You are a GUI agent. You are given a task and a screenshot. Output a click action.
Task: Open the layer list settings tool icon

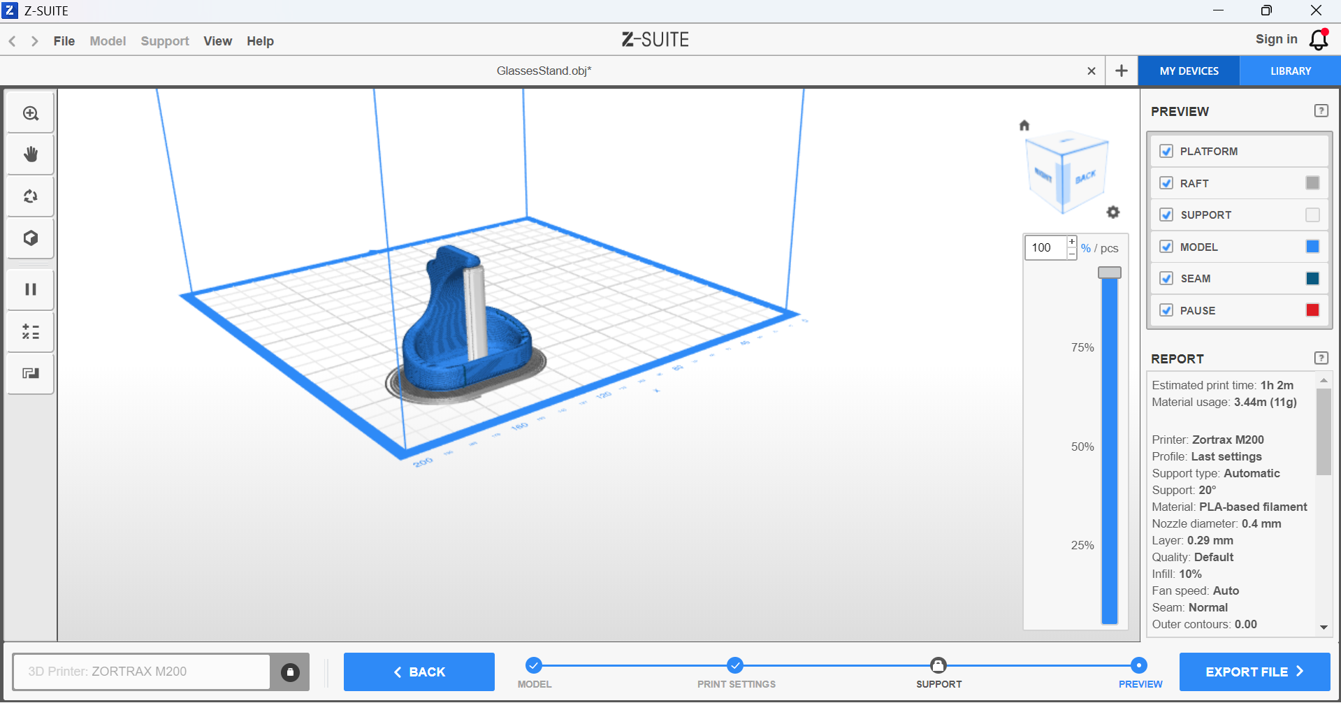[31, 331]
